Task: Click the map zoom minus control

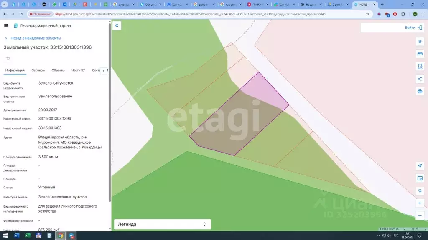Action: (x=420, y=216)
